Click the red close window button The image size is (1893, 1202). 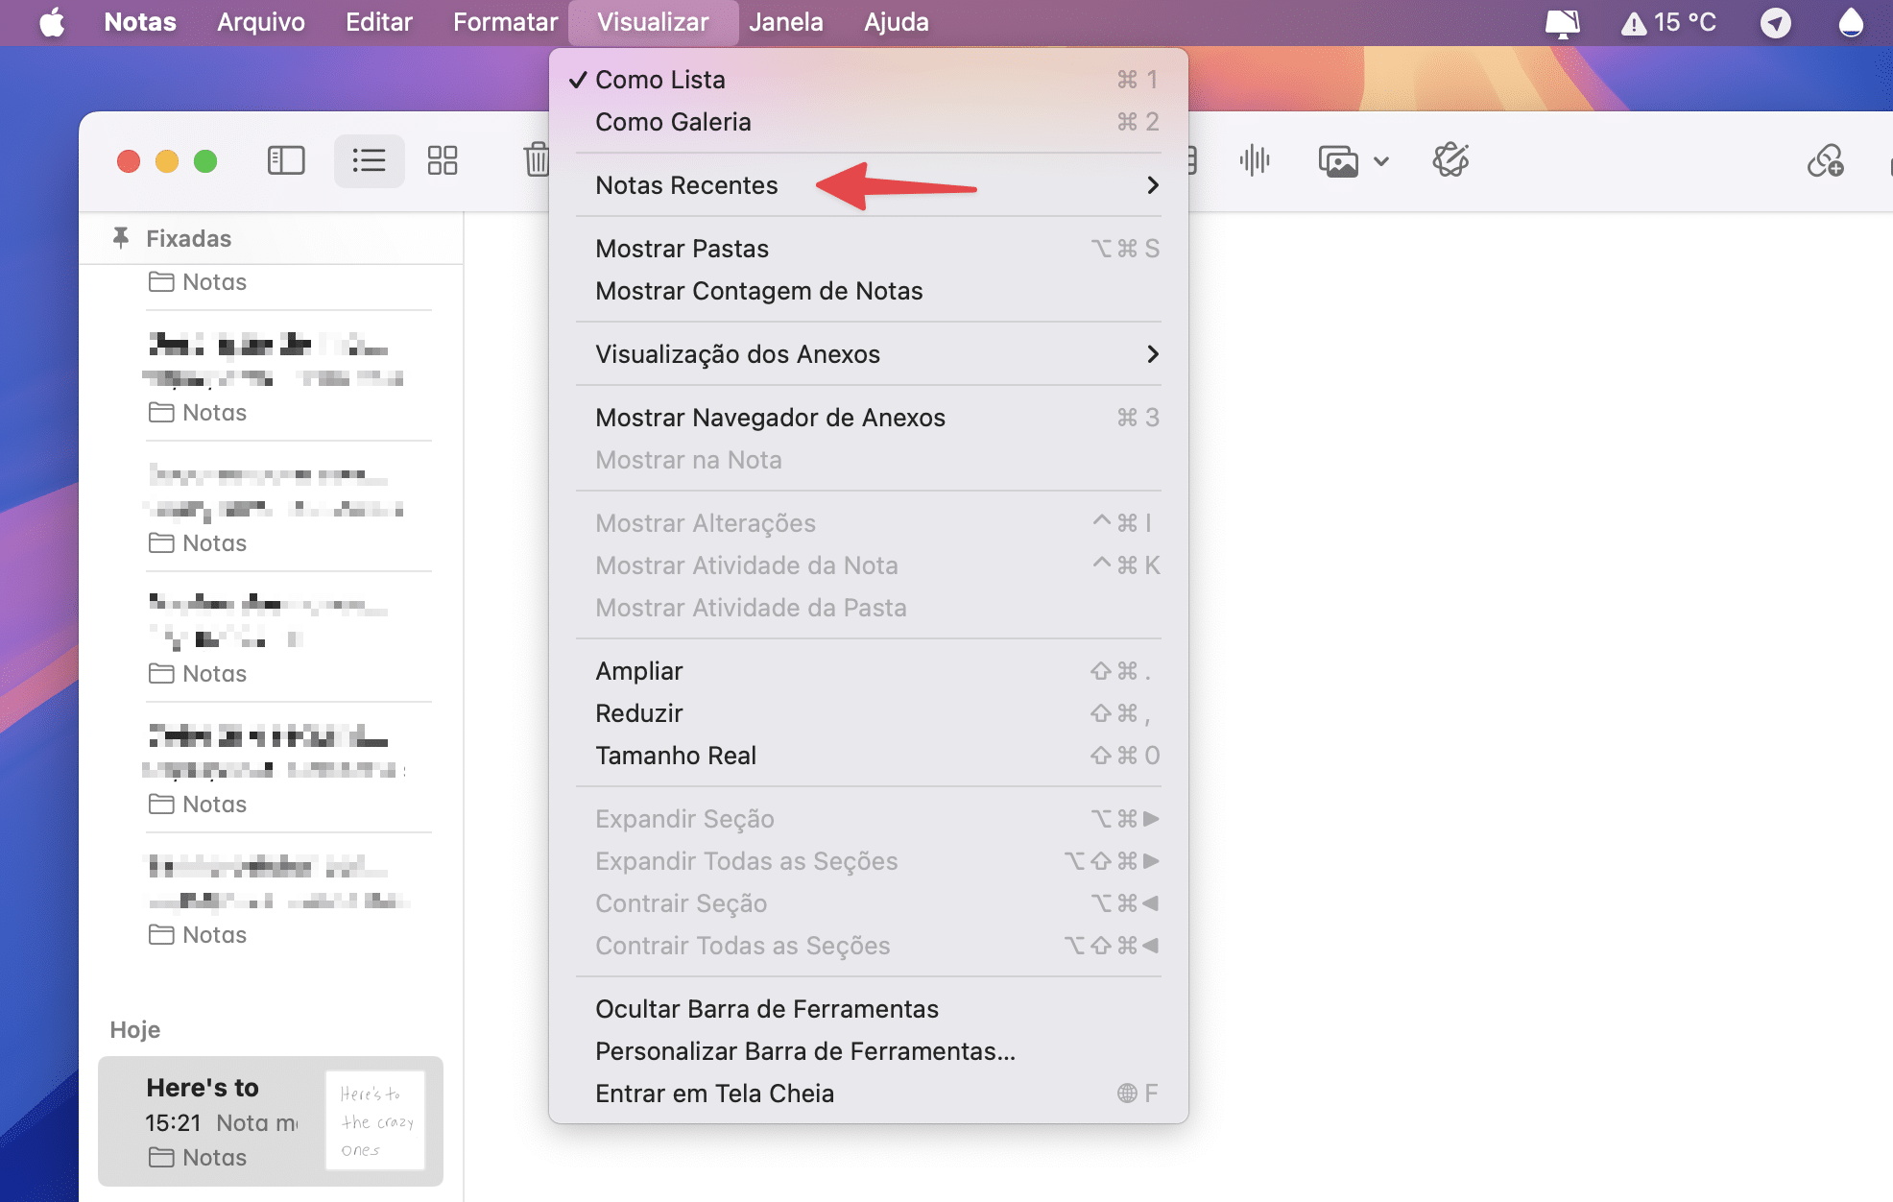129,160
